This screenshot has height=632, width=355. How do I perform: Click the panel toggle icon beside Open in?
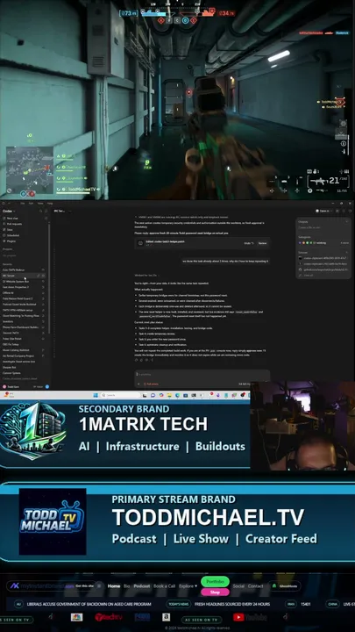tap(337, 211)
